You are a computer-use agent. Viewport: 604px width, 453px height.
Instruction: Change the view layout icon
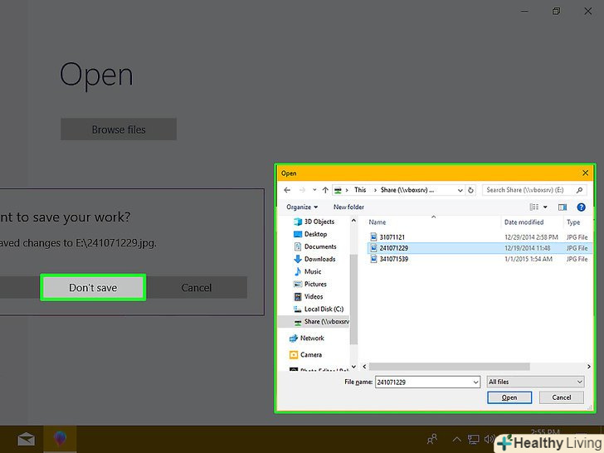coord(534,207)
